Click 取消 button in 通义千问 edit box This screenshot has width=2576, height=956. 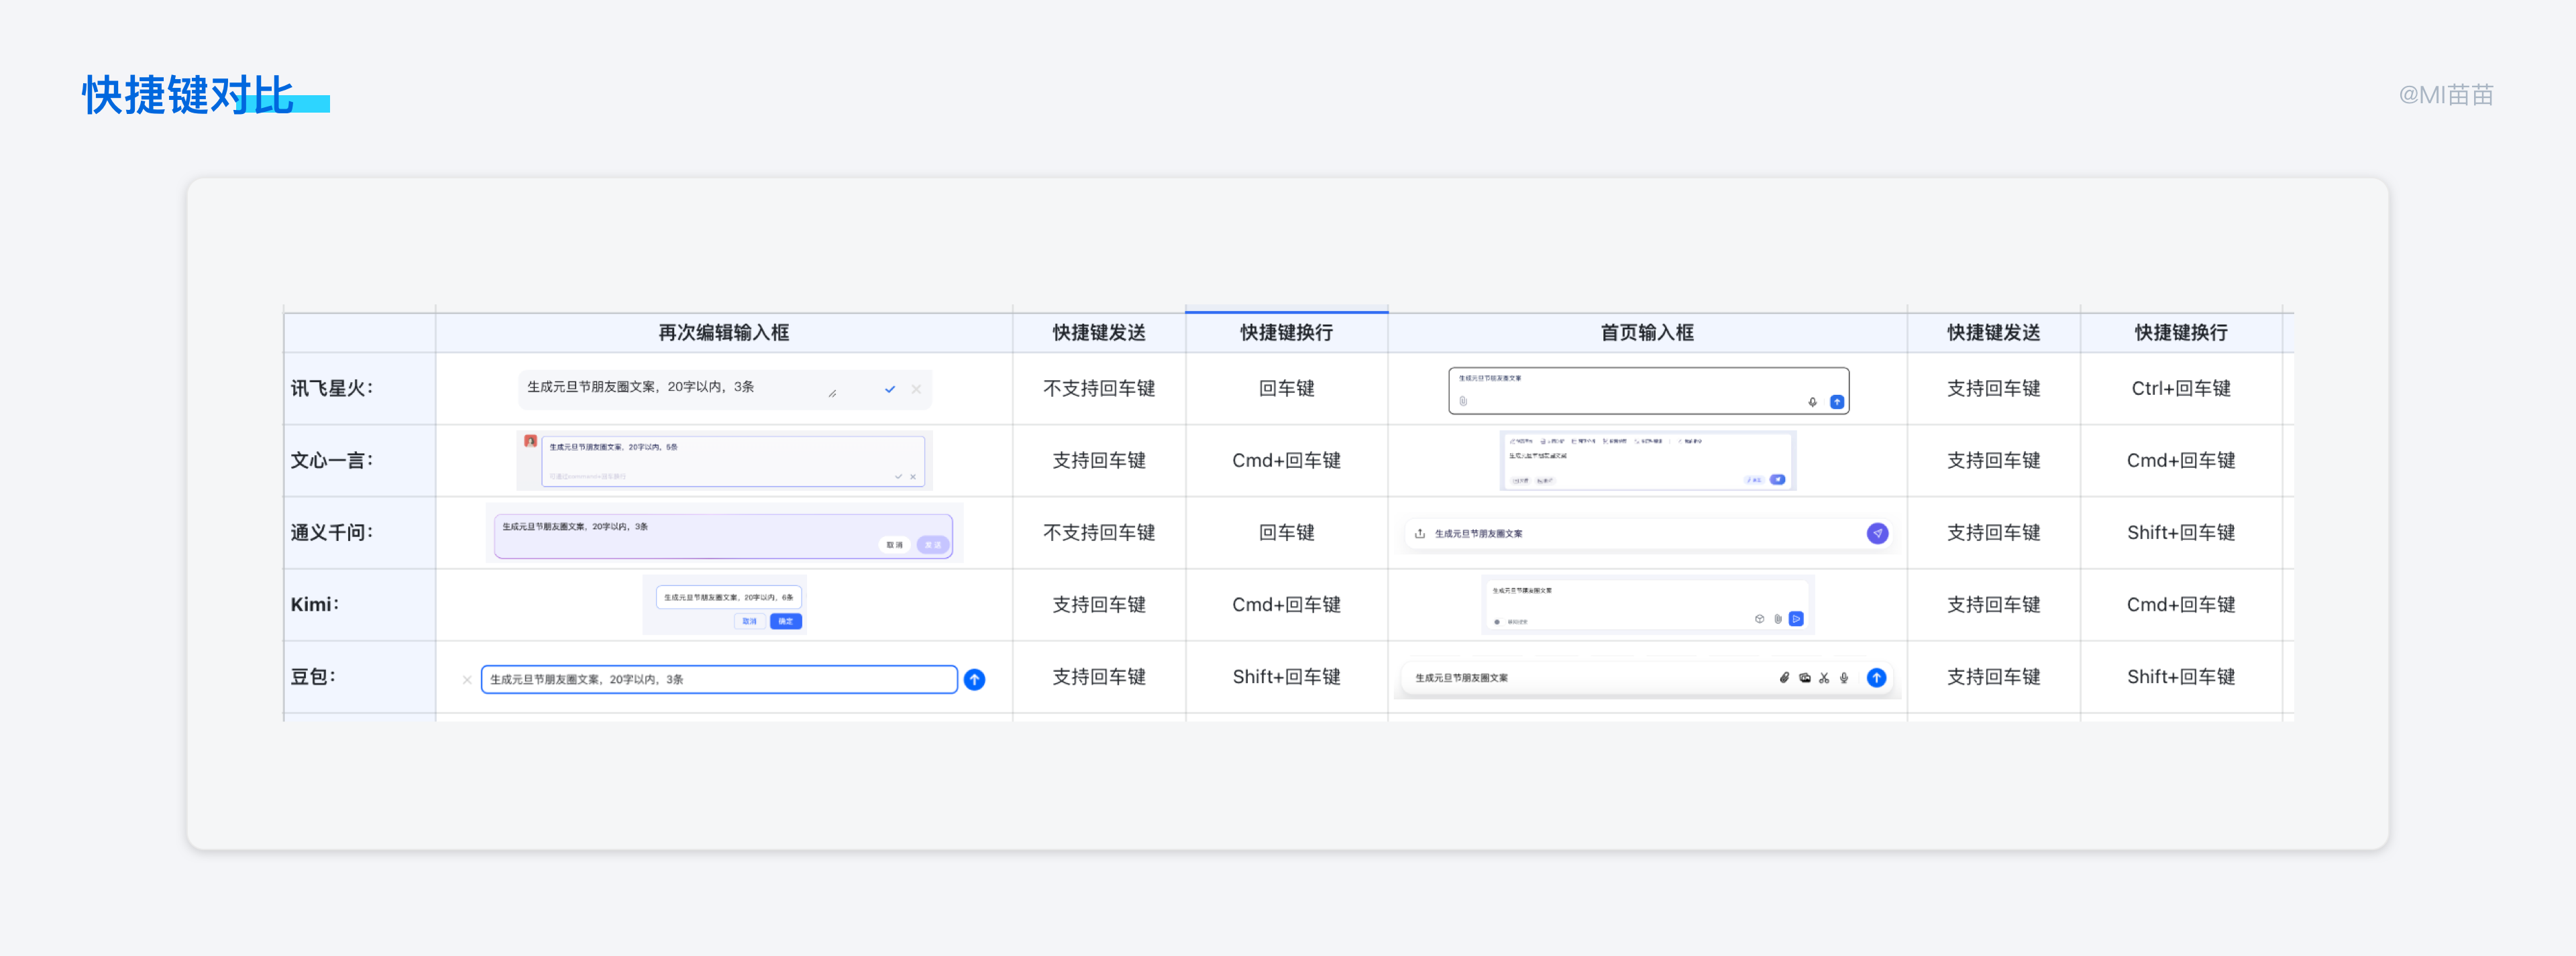pos(894,544)
